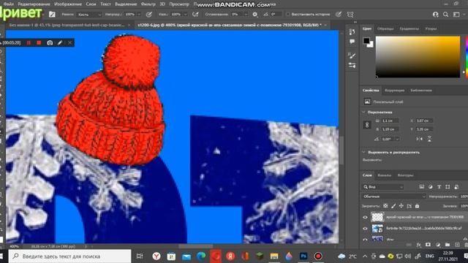Screen dimensions: 468x263
Task: Open the Brush Settings panel icon in dock
Action: [352, 56]
